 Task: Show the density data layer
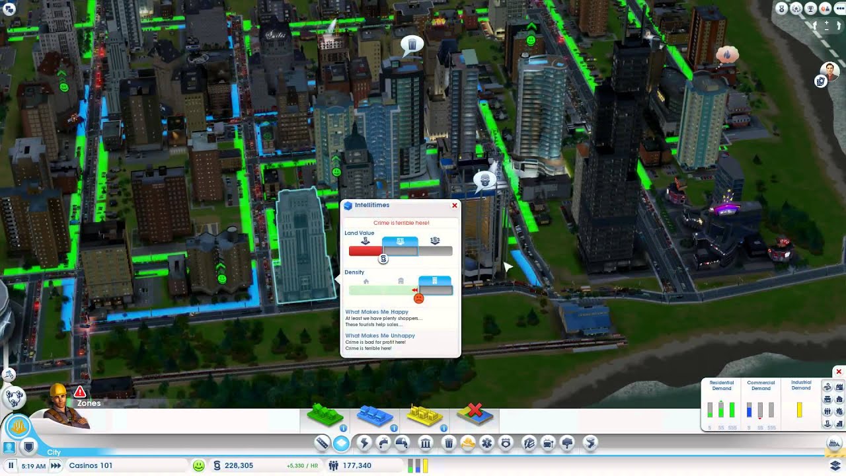(x=839, y=424)
